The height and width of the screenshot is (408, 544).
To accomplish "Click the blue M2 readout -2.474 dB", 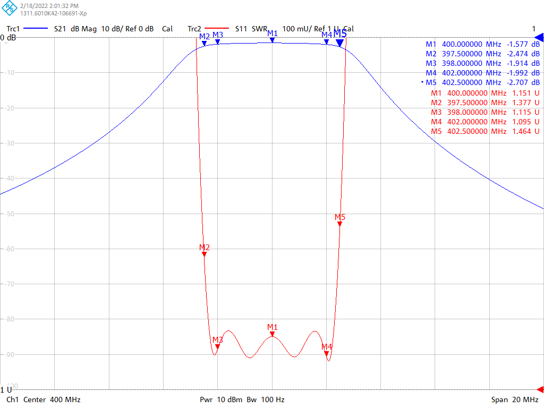I will (482, 54).
